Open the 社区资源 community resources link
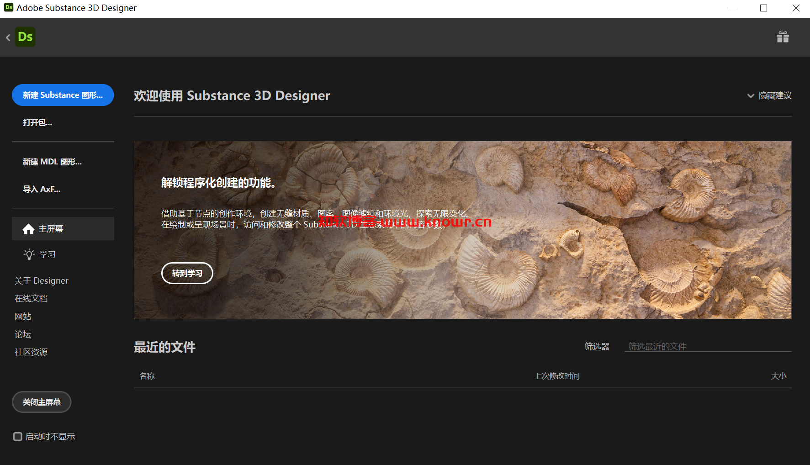Viewport: 810px width, 465px height. tap(31, 352)
